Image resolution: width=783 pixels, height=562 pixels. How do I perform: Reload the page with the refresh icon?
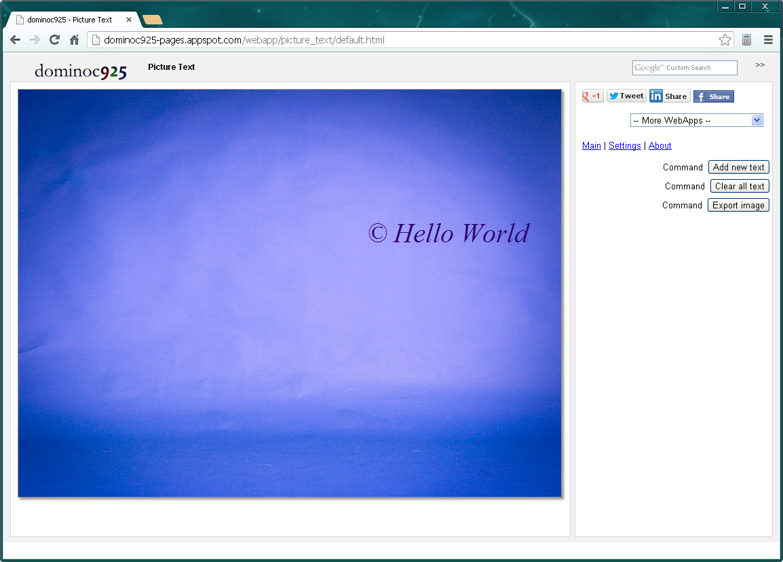click(x=54, y=40)
